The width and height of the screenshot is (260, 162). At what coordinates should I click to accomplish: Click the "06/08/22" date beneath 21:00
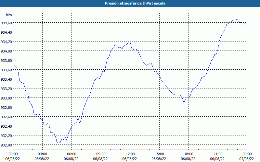217,159
